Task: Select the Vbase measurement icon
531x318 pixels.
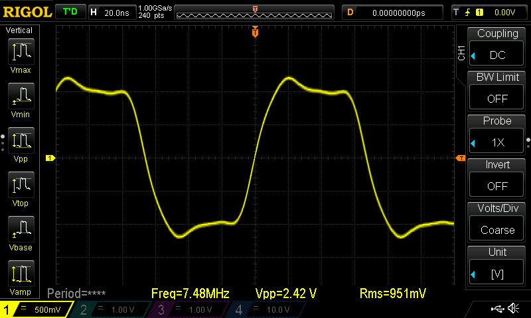Action: click(21, 229)
